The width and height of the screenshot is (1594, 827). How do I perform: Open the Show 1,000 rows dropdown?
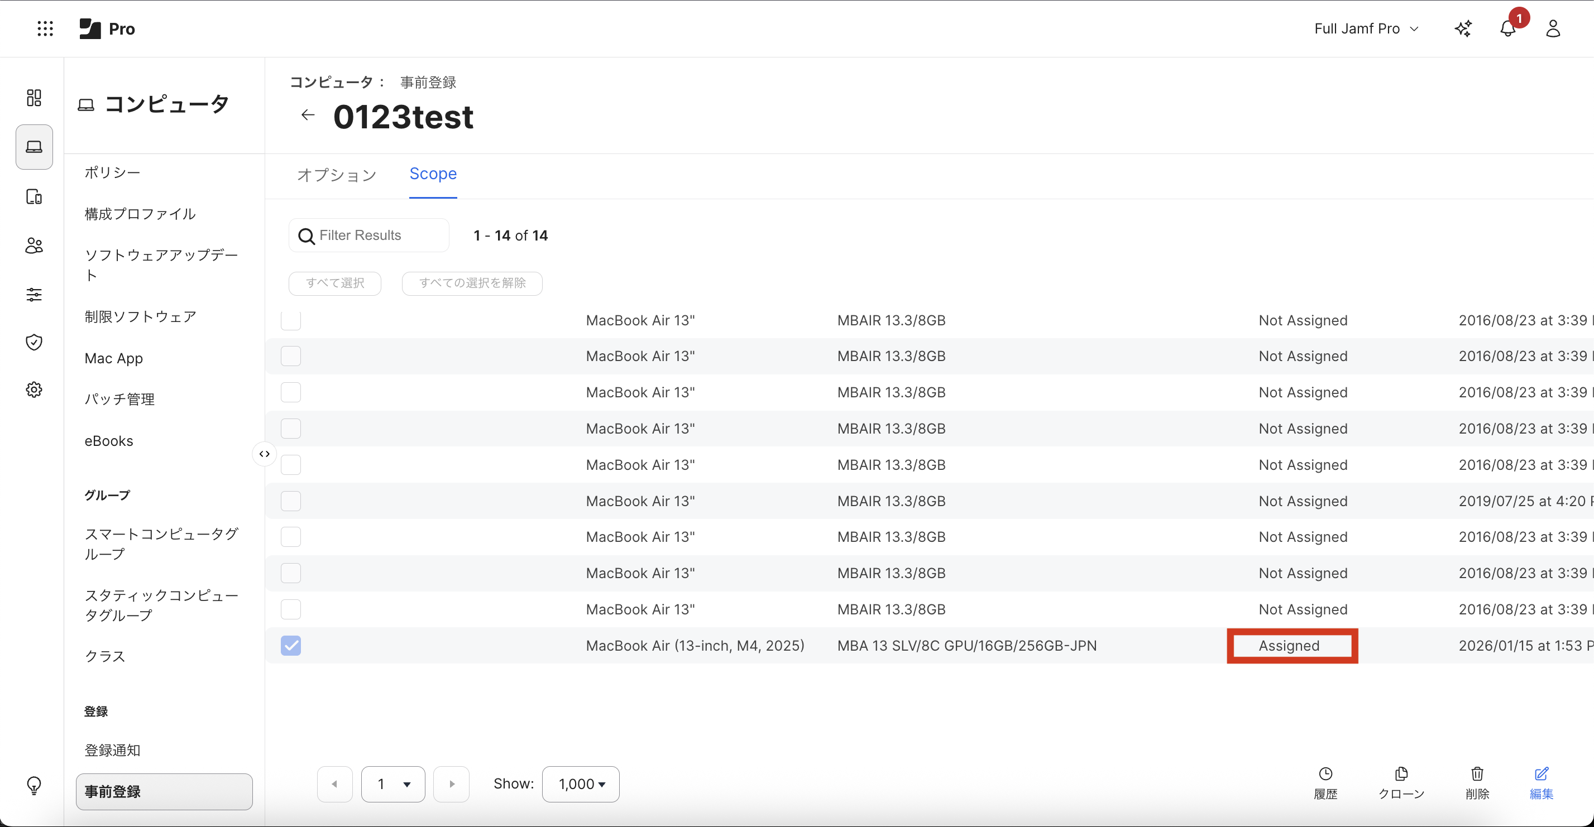click(581, 783)
